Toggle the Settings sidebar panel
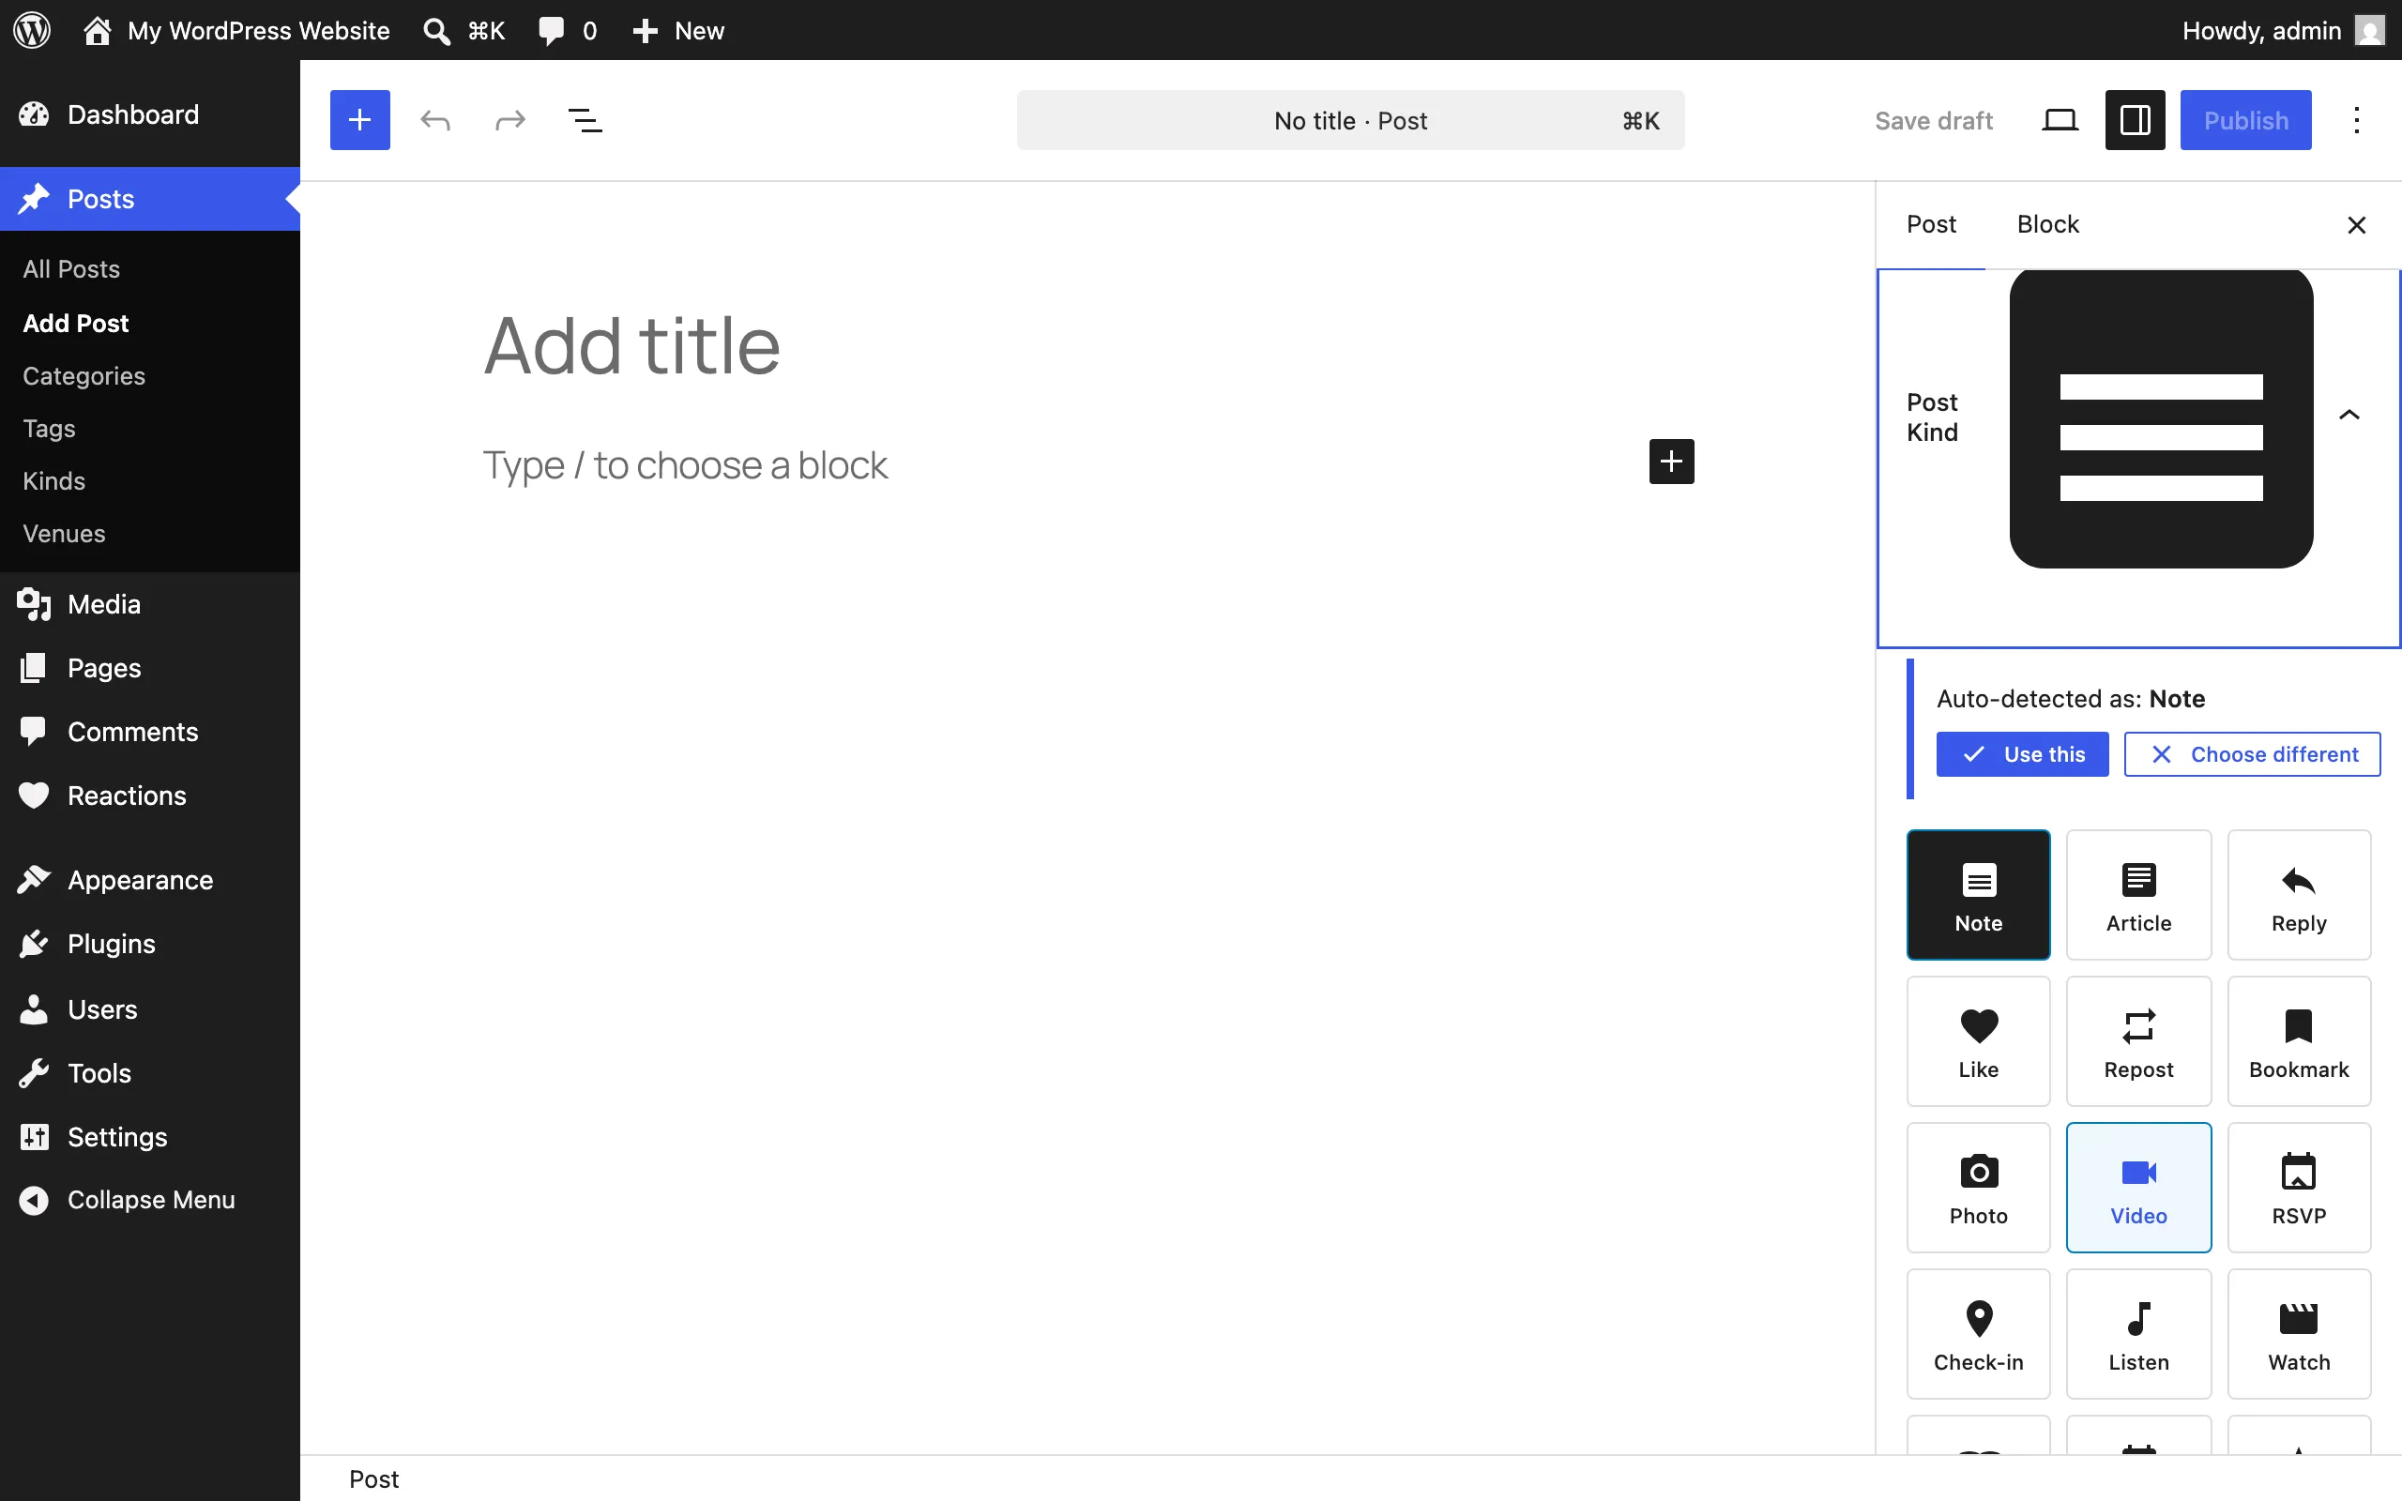This screenshot has width=2402, height=1501. (2135, 120)
